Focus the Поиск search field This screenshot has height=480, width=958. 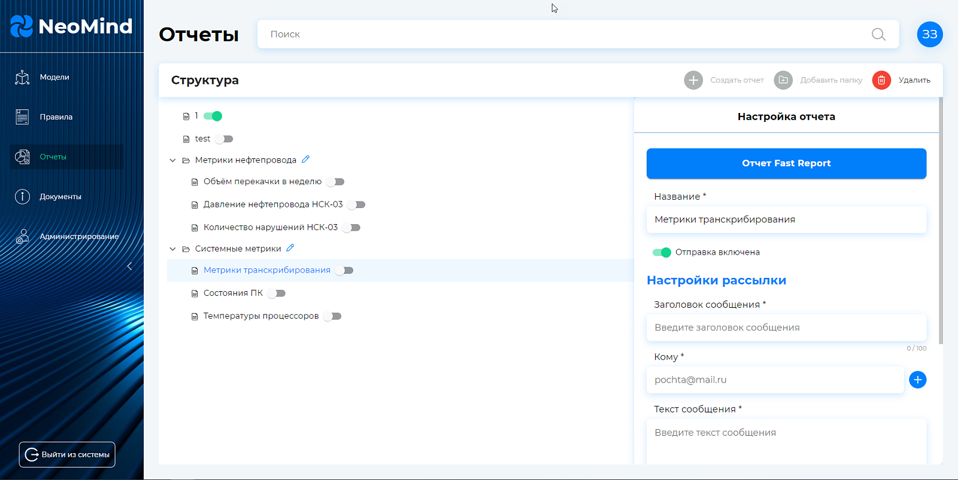[578, 34]
